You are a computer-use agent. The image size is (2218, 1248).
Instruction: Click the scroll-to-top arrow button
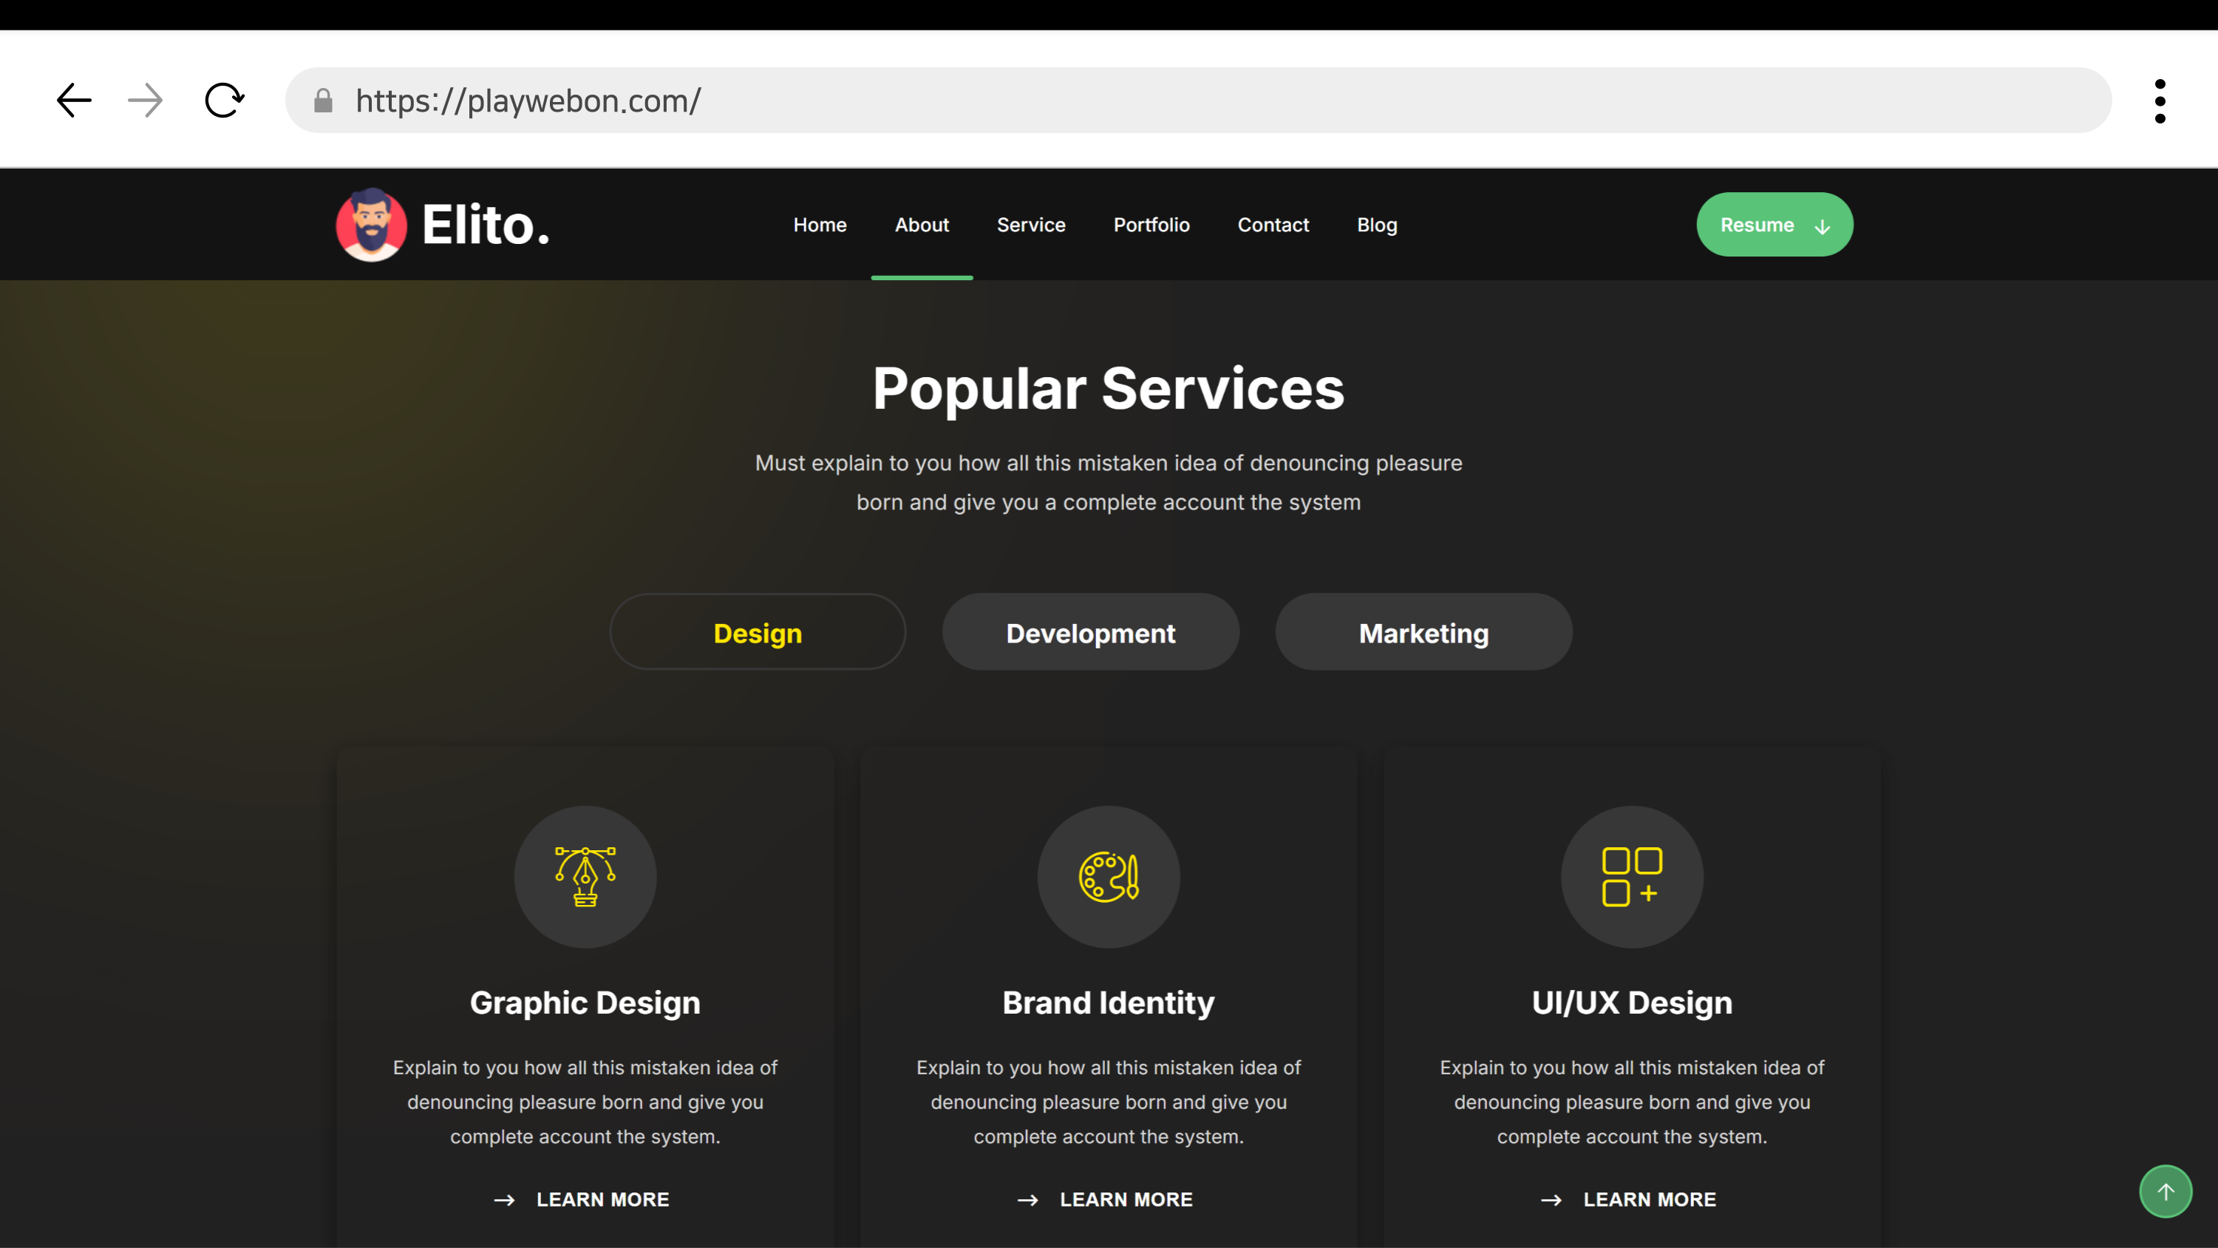point(2166,1191)
